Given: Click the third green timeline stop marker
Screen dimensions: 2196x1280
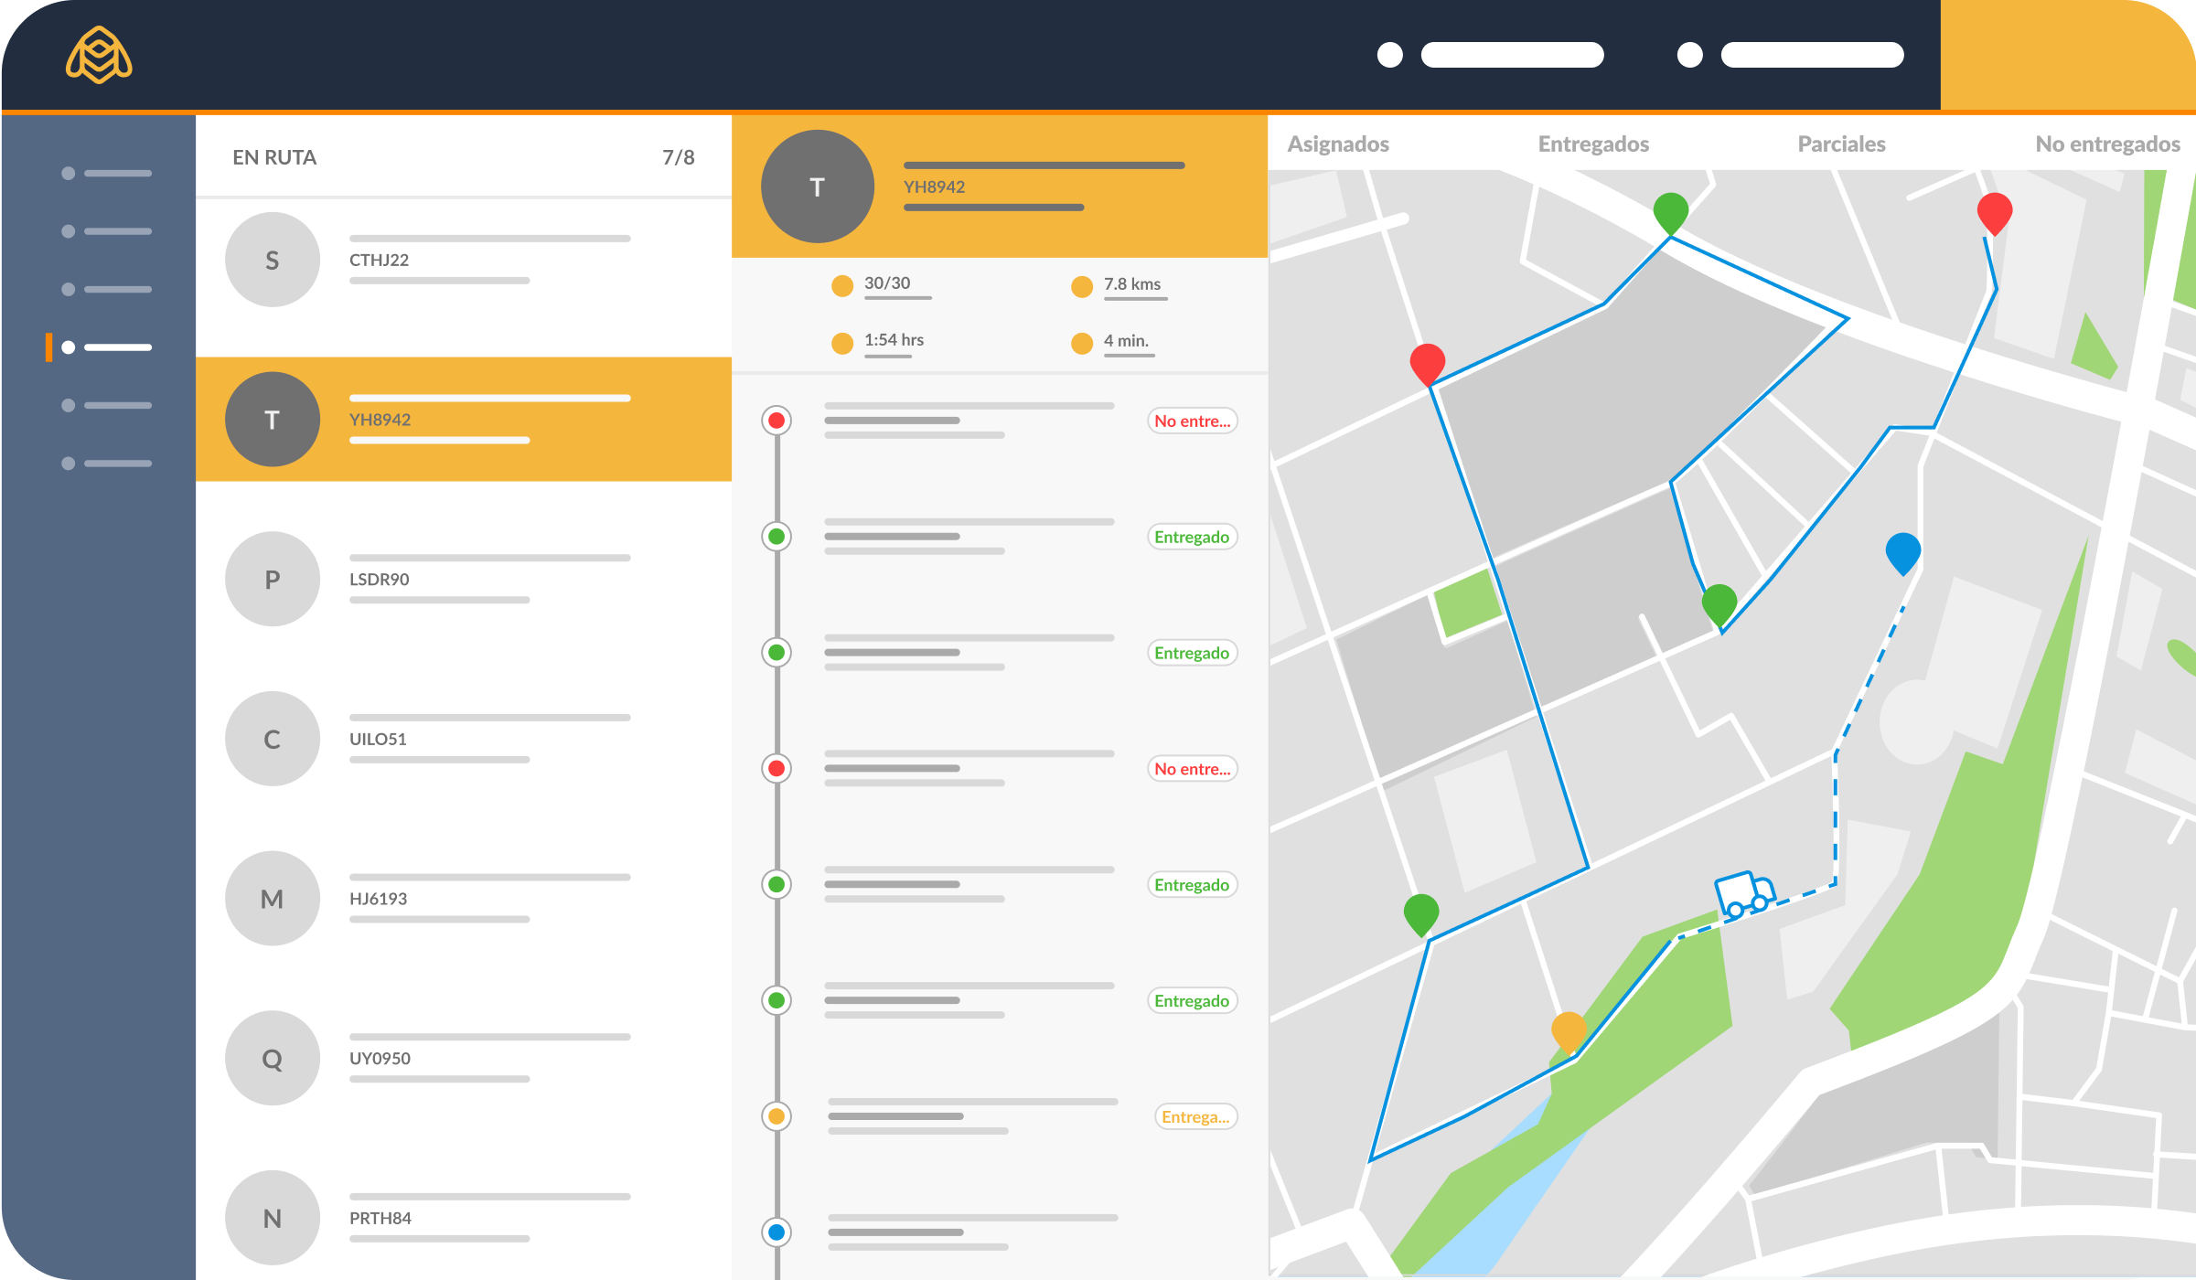Looking at the screenshot, I should 777,884.
